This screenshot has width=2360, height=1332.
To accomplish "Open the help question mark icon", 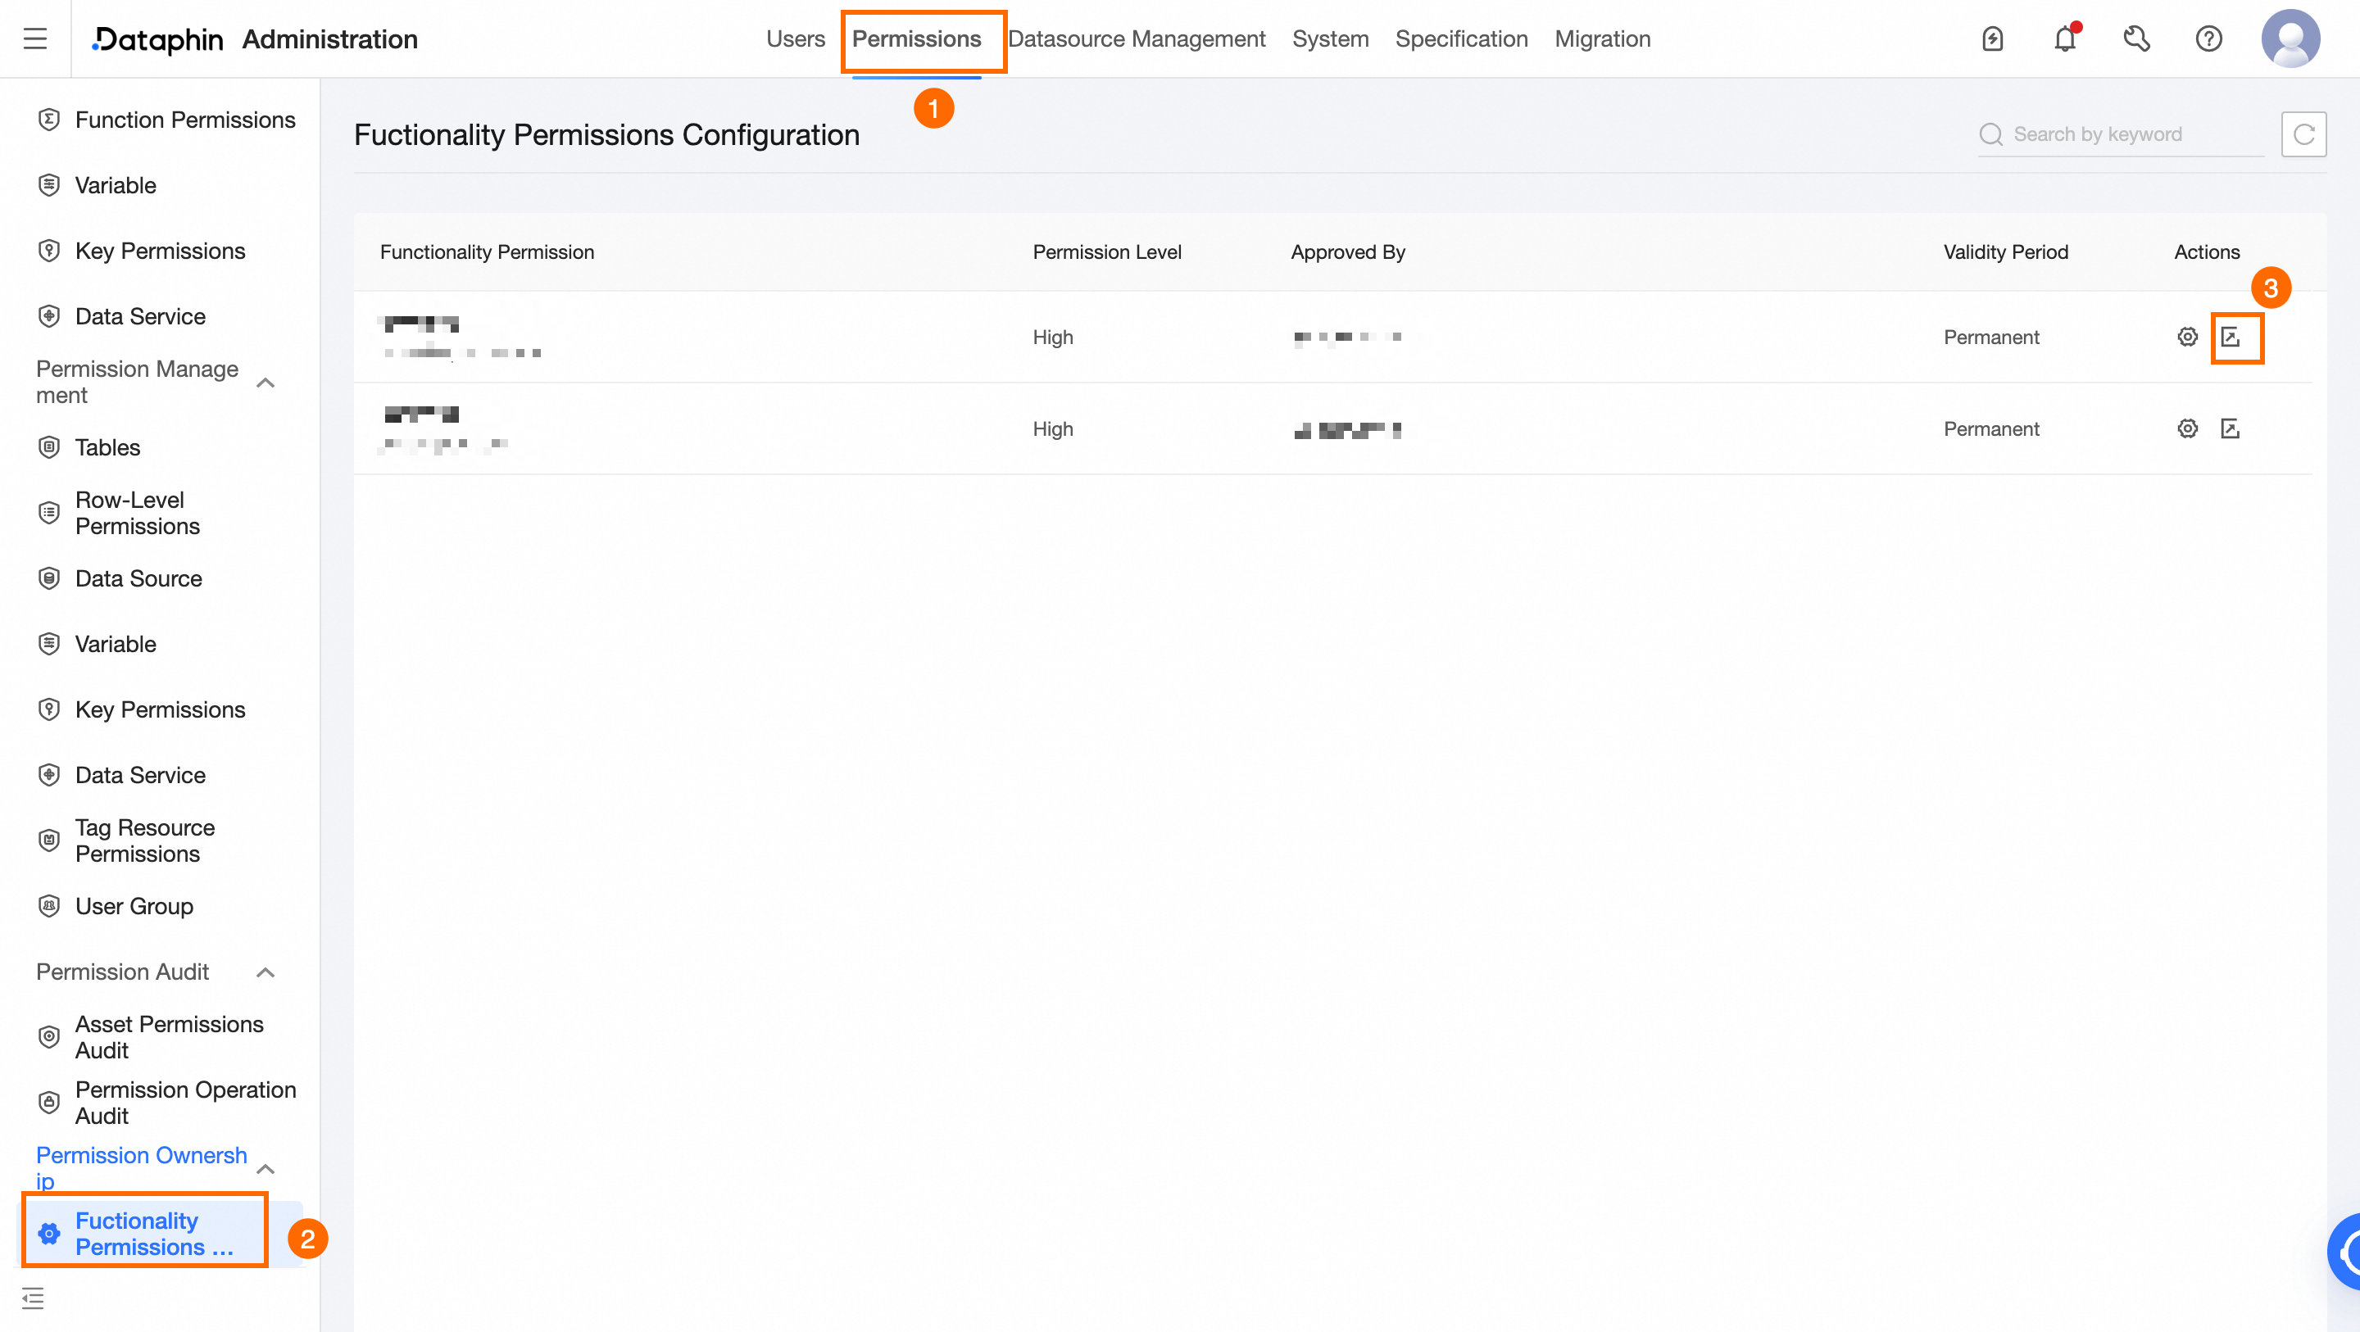I will click(2209, 39).
